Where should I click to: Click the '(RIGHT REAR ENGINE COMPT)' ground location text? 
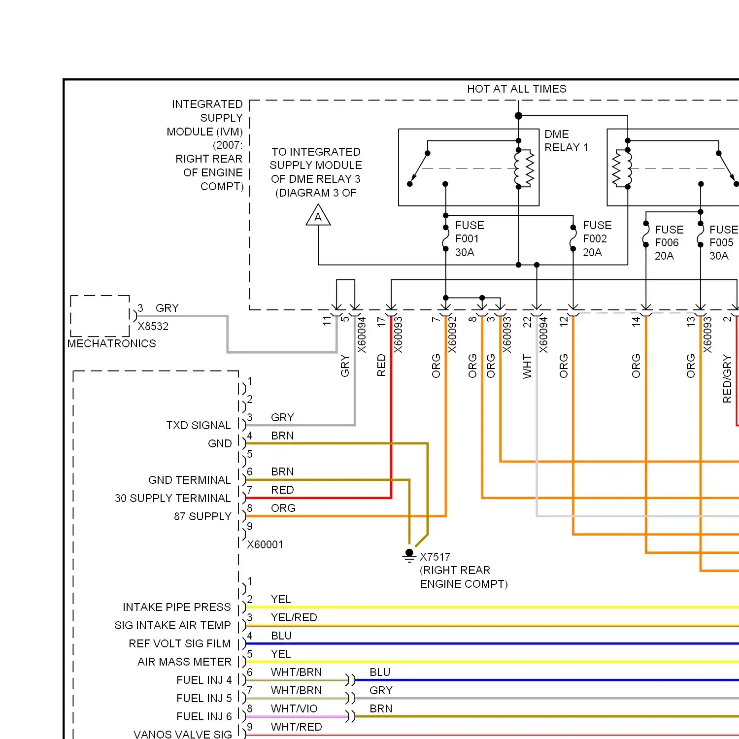pos(464,577)
